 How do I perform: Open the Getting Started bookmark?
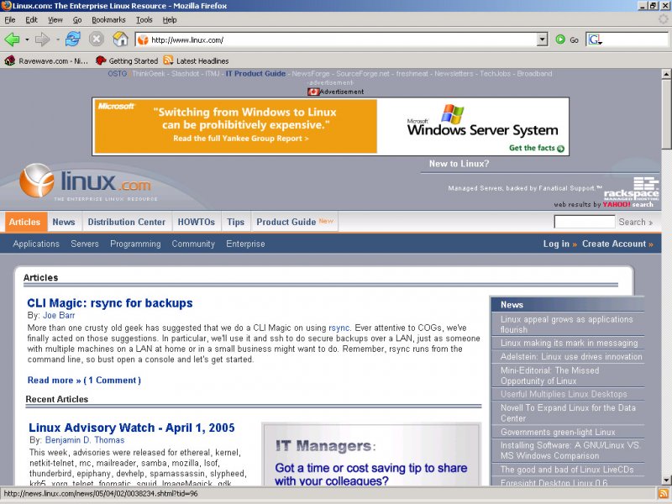click(127, 60)
